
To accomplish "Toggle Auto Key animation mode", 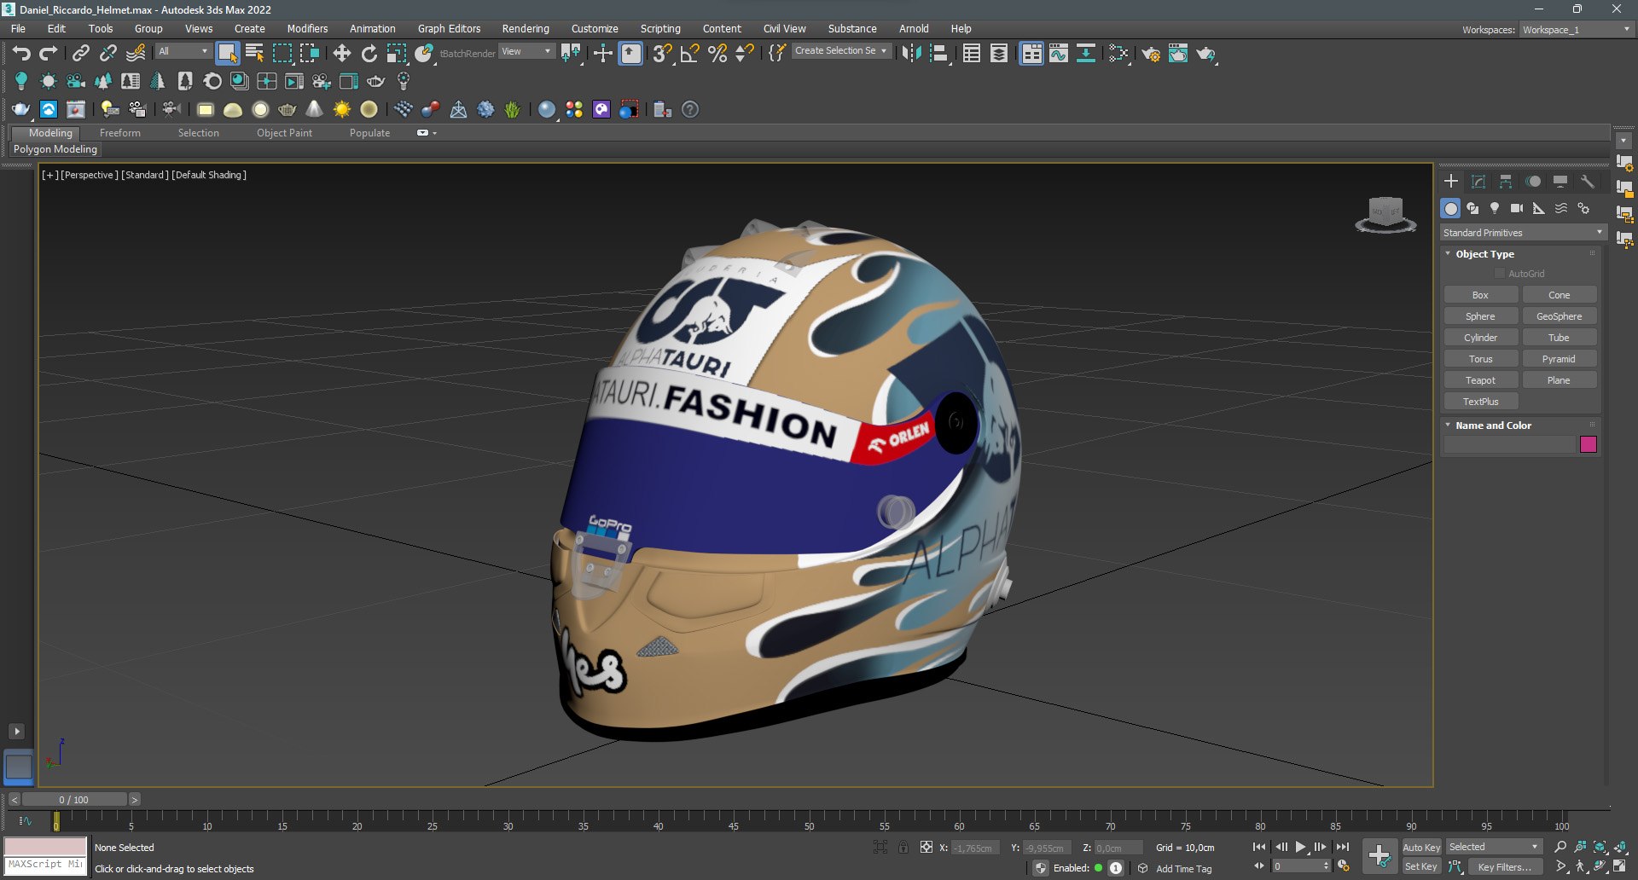I will (1421, 847).
